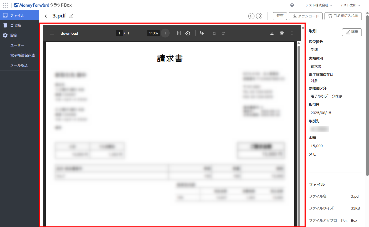Click the help question mark icon

point(292,5)
